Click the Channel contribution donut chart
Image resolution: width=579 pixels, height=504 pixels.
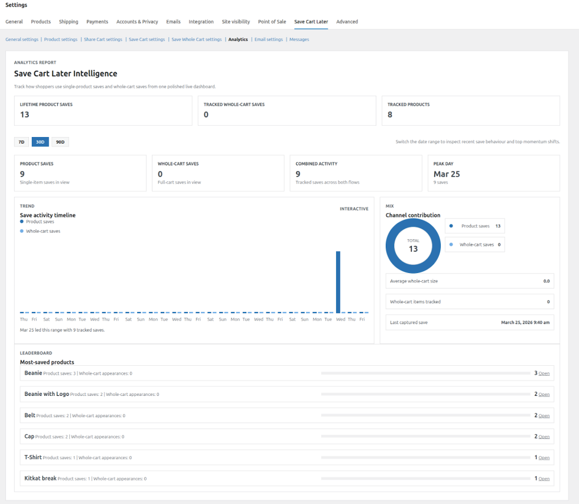413,246
